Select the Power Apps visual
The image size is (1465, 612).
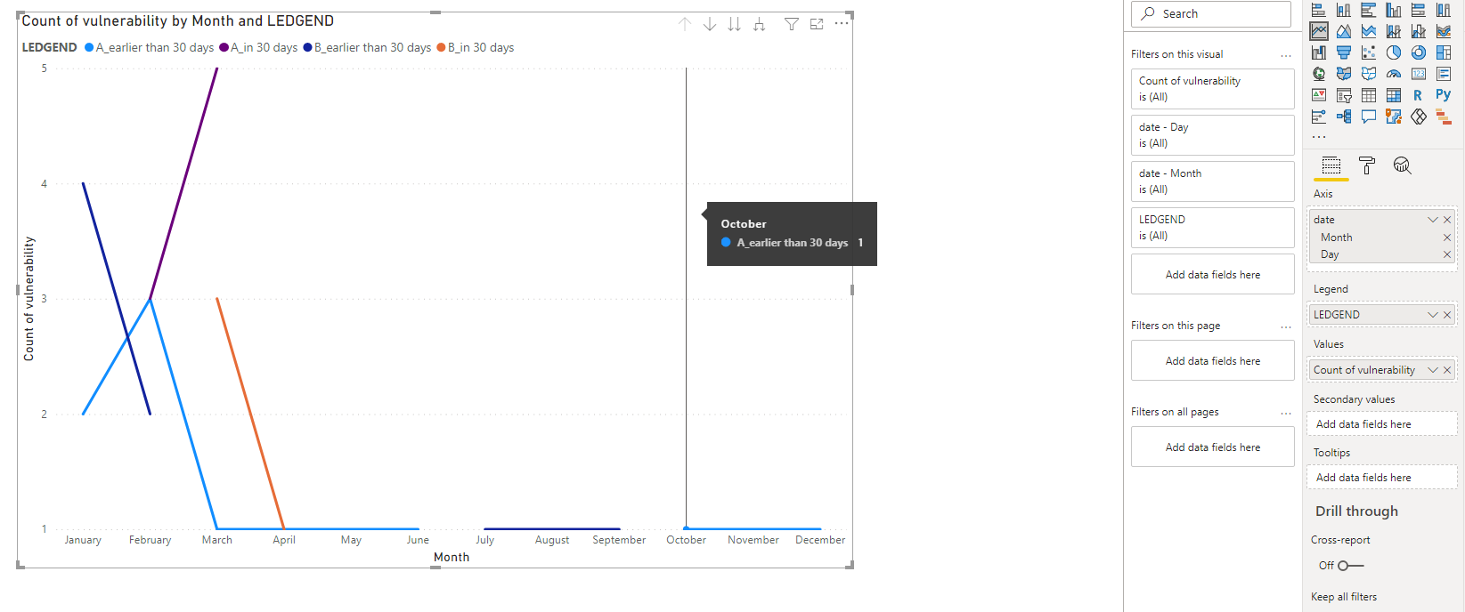click(1419, 117)
